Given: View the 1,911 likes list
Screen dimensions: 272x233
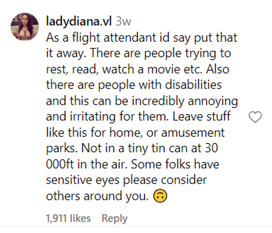Looking at the screenshot, I should pos(68,218).
